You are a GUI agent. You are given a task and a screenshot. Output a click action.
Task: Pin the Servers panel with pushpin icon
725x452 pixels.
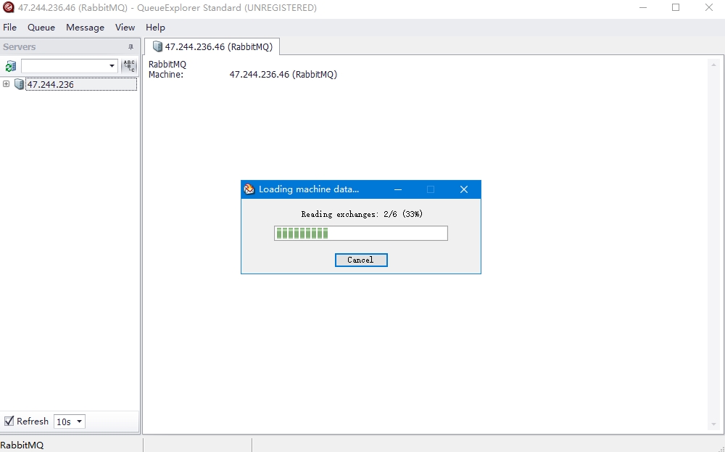coord(130,47)
